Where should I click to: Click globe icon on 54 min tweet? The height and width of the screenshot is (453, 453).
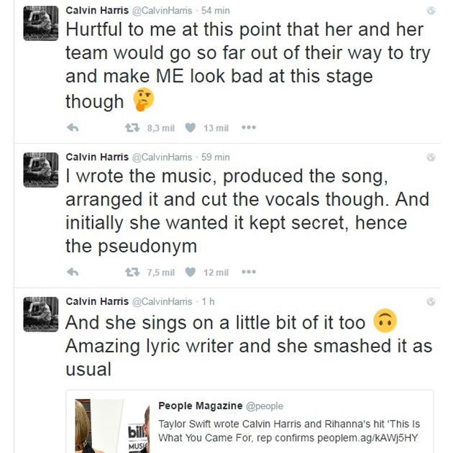431,12
